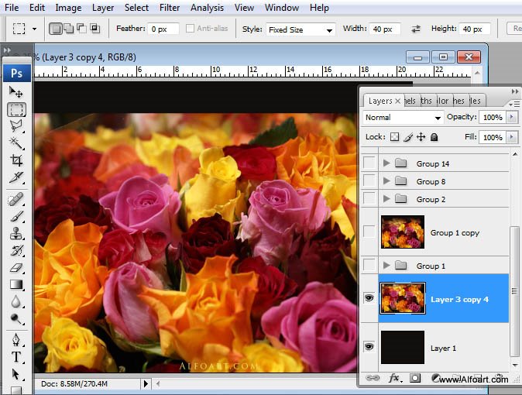Viewport: 522px width, 395px height.
Task: Expand the Group 8 folder
Action: [386, 181]
